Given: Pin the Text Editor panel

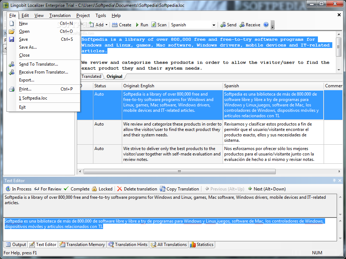Looking at the screenshot, I should (x=334, y=181).
